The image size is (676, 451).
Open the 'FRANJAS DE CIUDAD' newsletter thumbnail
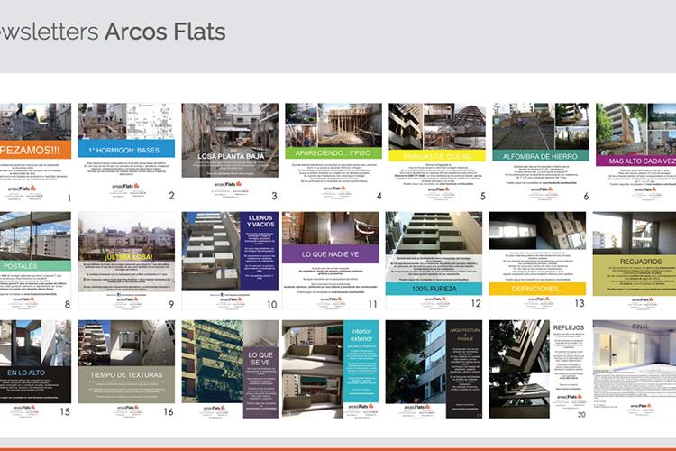pos(437,152)
